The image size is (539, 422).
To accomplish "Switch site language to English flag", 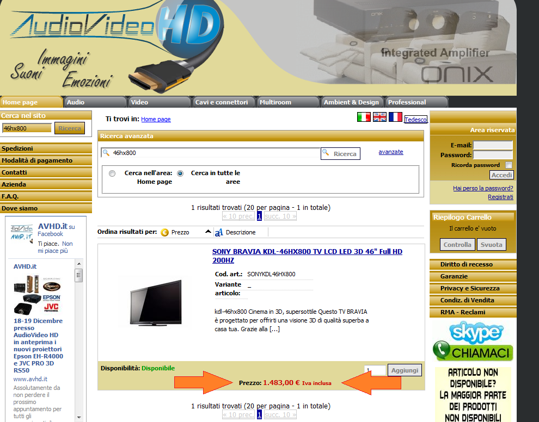I will pyautogui.click(x=379, y=117).
